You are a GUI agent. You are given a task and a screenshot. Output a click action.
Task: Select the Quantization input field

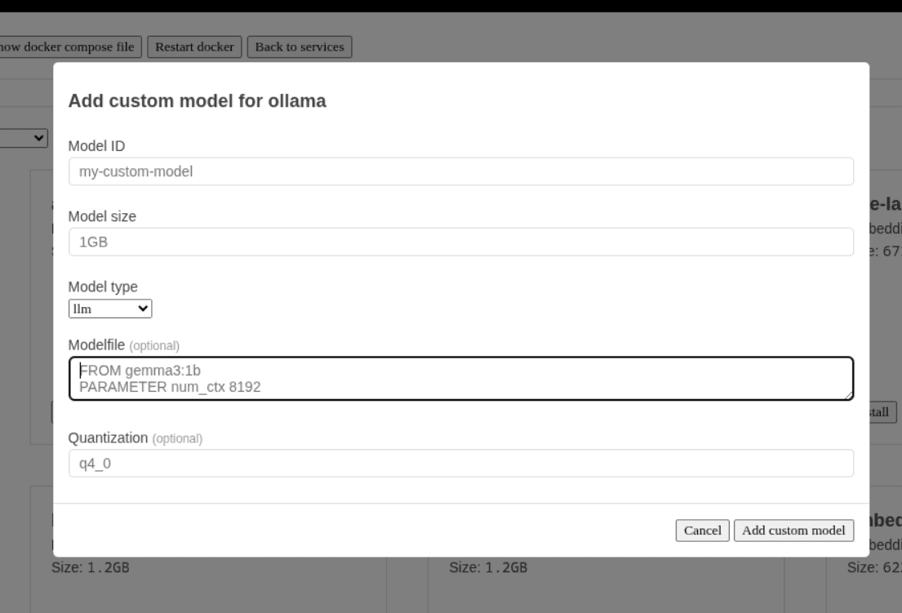pyautogui.click(x=461, y=463)
